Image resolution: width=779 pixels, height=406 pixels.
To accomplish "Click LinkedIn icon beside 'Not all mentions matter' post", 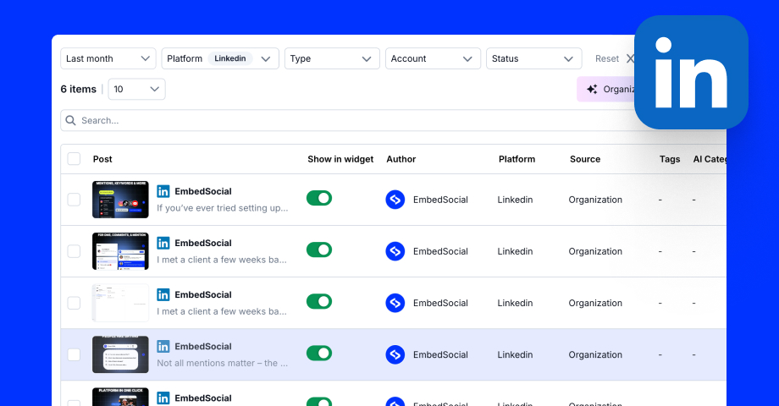I will (x=163, y=347).
